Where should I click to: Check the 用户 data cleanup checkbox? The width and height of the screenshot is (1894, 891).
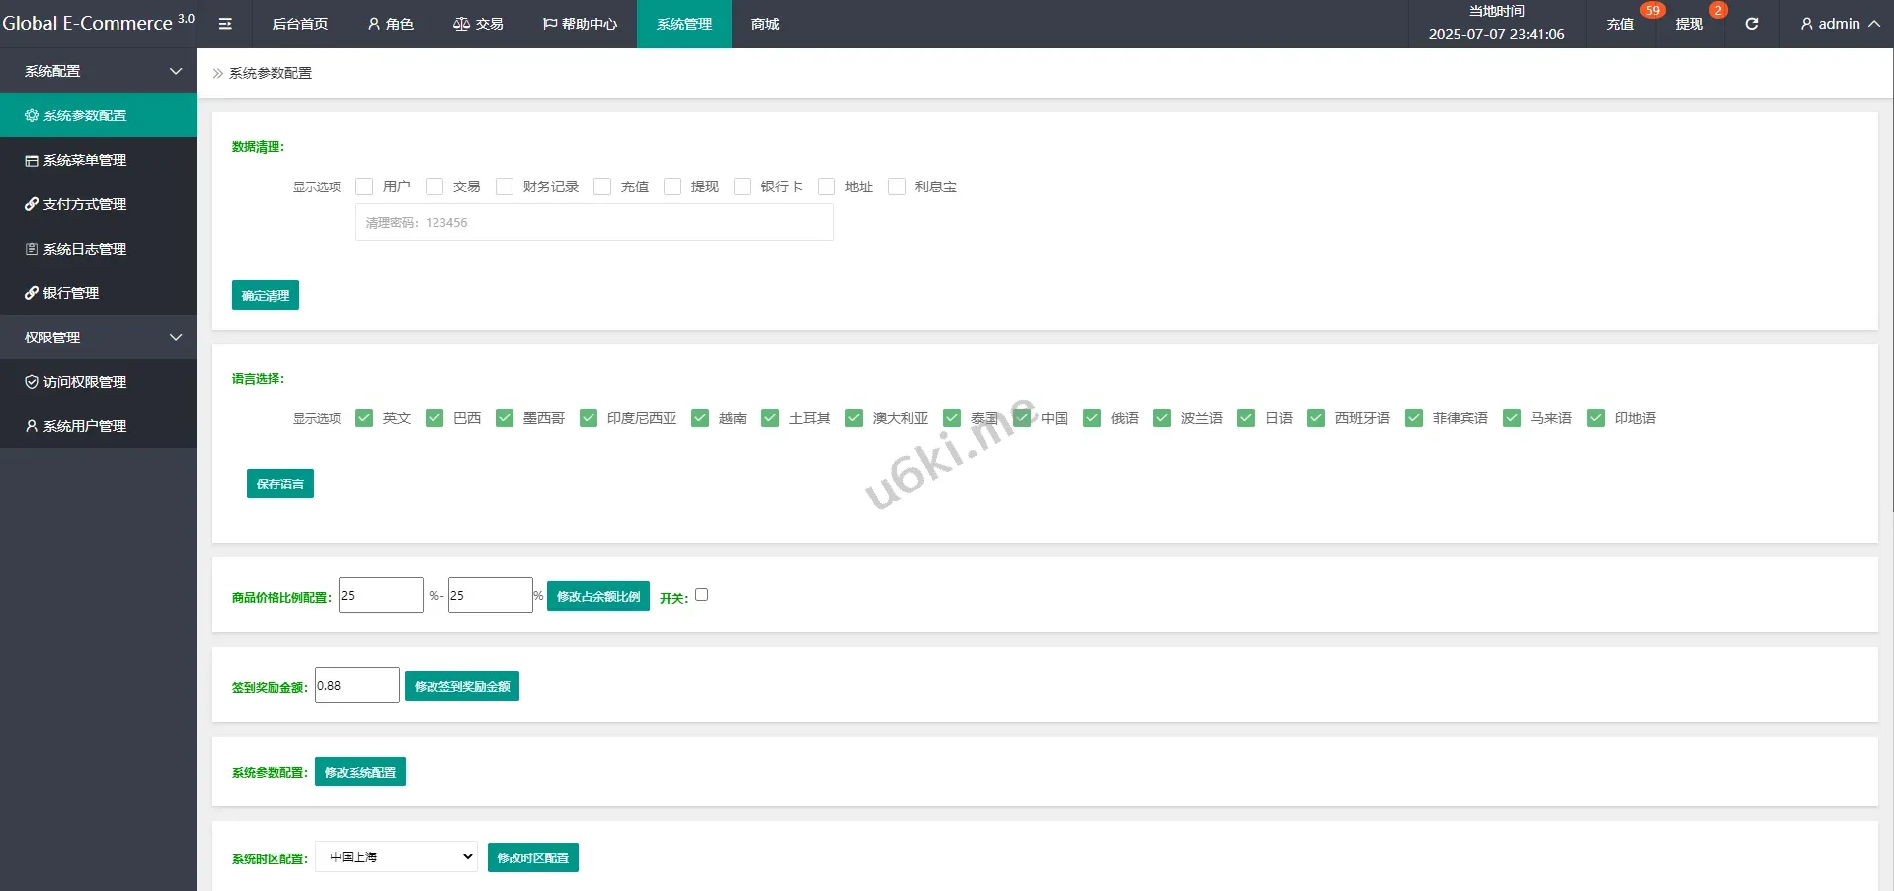[364, 186]
